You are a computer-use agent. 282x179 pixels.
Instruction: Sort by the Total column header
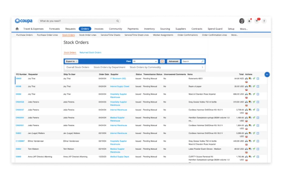coord(241,74)
